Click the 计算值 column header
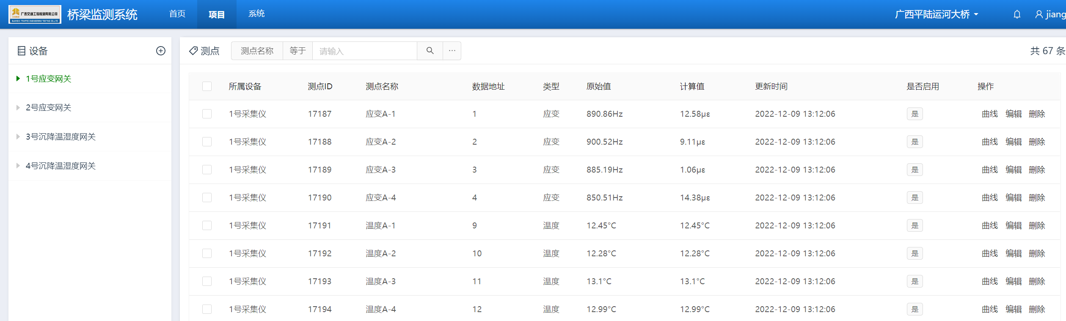The image size is (1066, 321). (692, 86)
